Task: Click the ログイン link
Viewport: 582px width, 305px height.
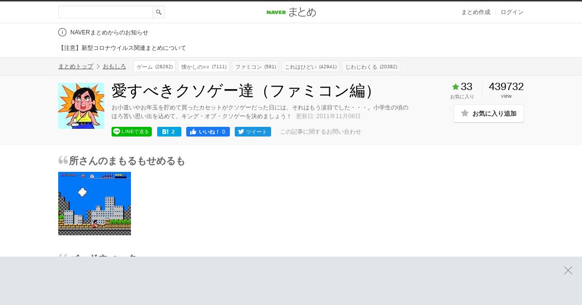Action: [512, 12]
